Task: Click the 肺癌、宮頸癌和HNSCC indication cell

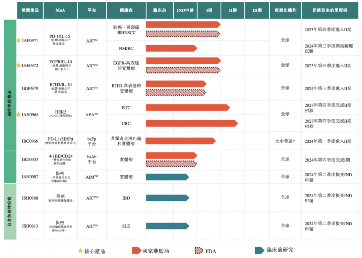Action: pos(126,30)
